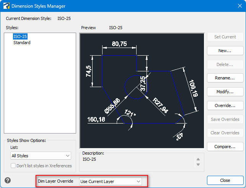The image size is (246, 188).
Task: Expand the Dim Layer Override dropdown
Action: point(111,181)
